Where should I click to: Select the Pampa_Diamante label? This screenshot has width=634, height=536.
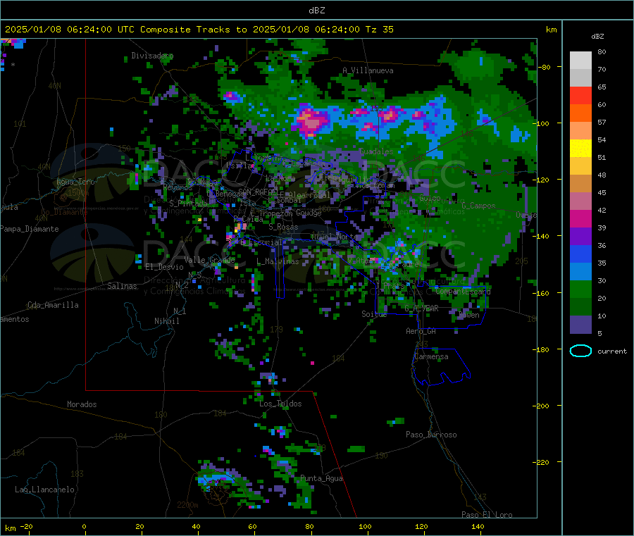[29, 229]
